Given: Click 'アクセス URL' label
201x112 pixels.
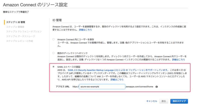Looking at the screenshot, I should (x=63, y=86).
